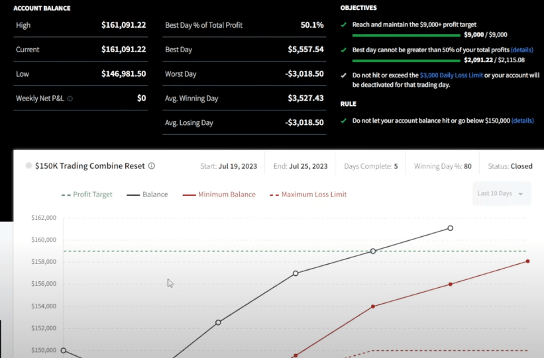Click checkmark beside the $150,000 account balance rule
This screenshot has width=544, height=358.
343,121
